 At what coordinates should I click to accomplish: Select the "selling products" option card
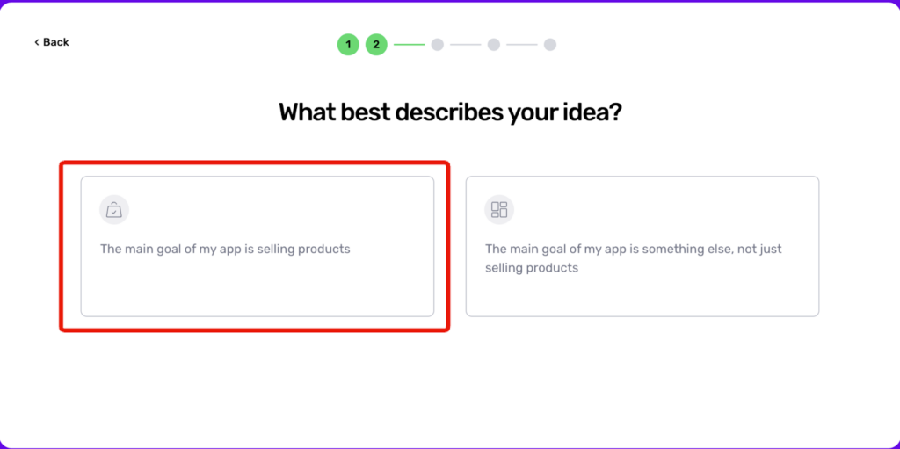point(258,246)
